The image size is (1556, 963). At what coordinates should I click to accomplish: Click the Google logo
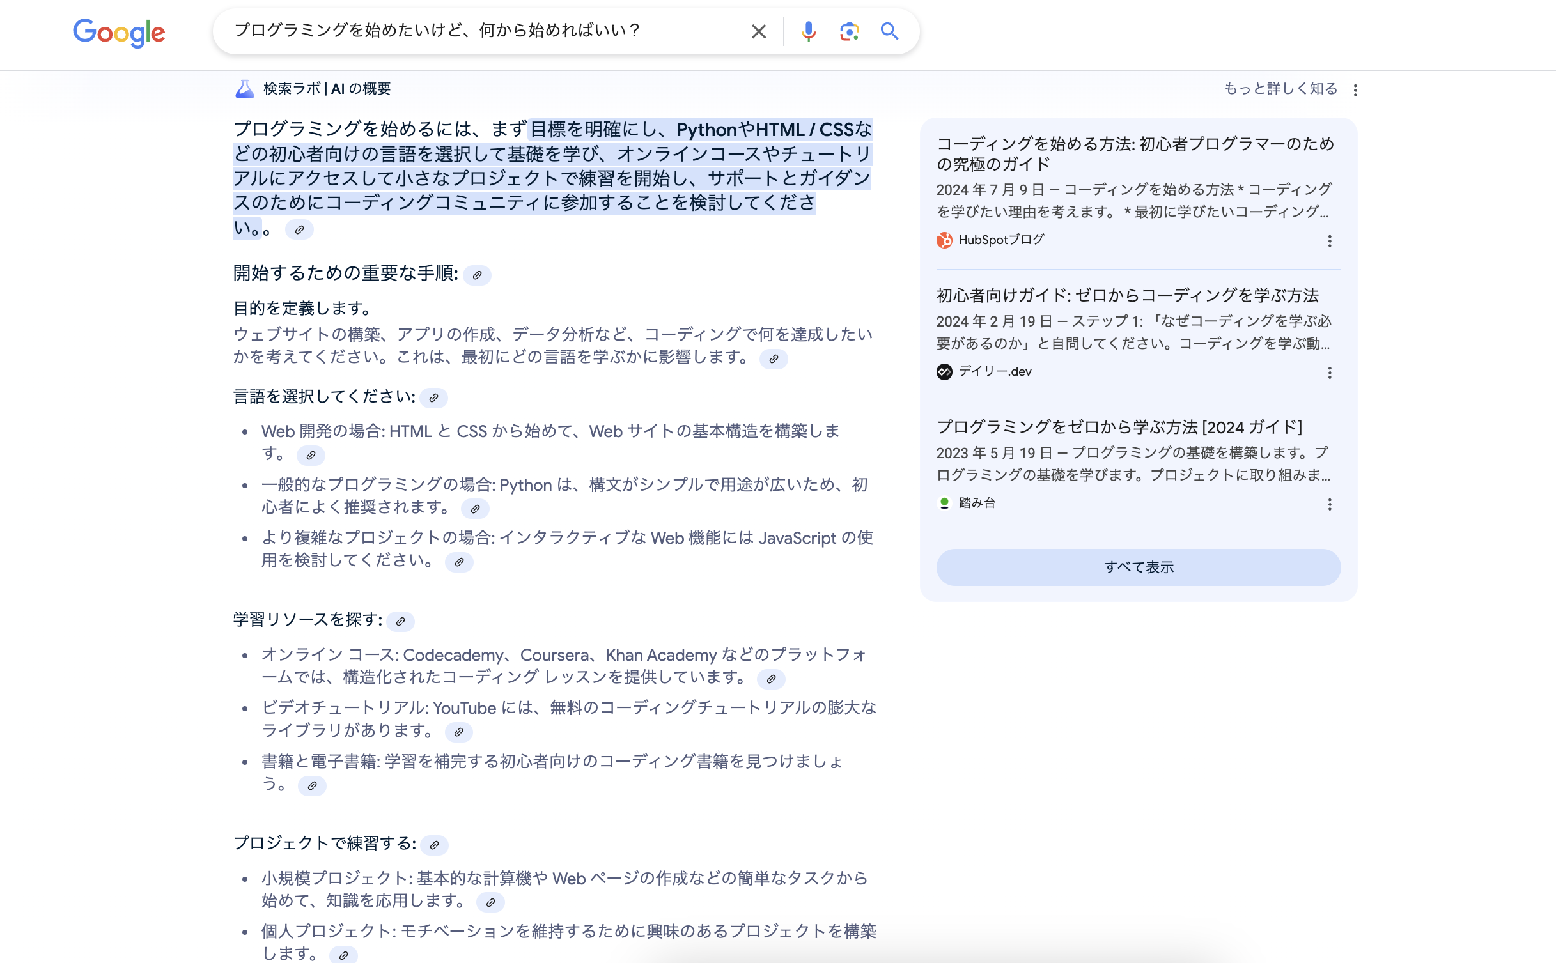(x=119, y=33)
